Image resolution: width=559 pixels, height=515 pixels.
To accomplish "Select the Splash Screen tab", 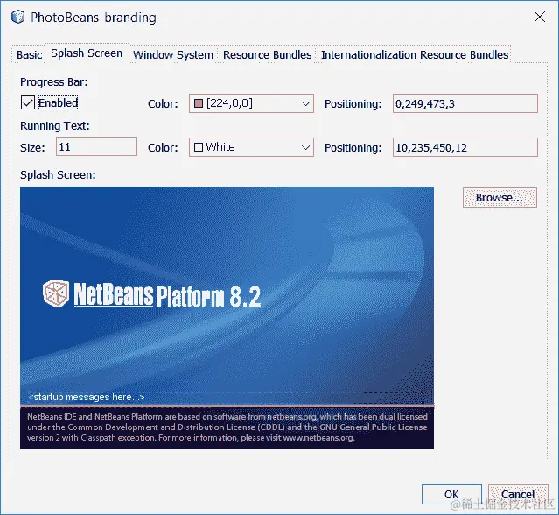I will click(87, 53).
